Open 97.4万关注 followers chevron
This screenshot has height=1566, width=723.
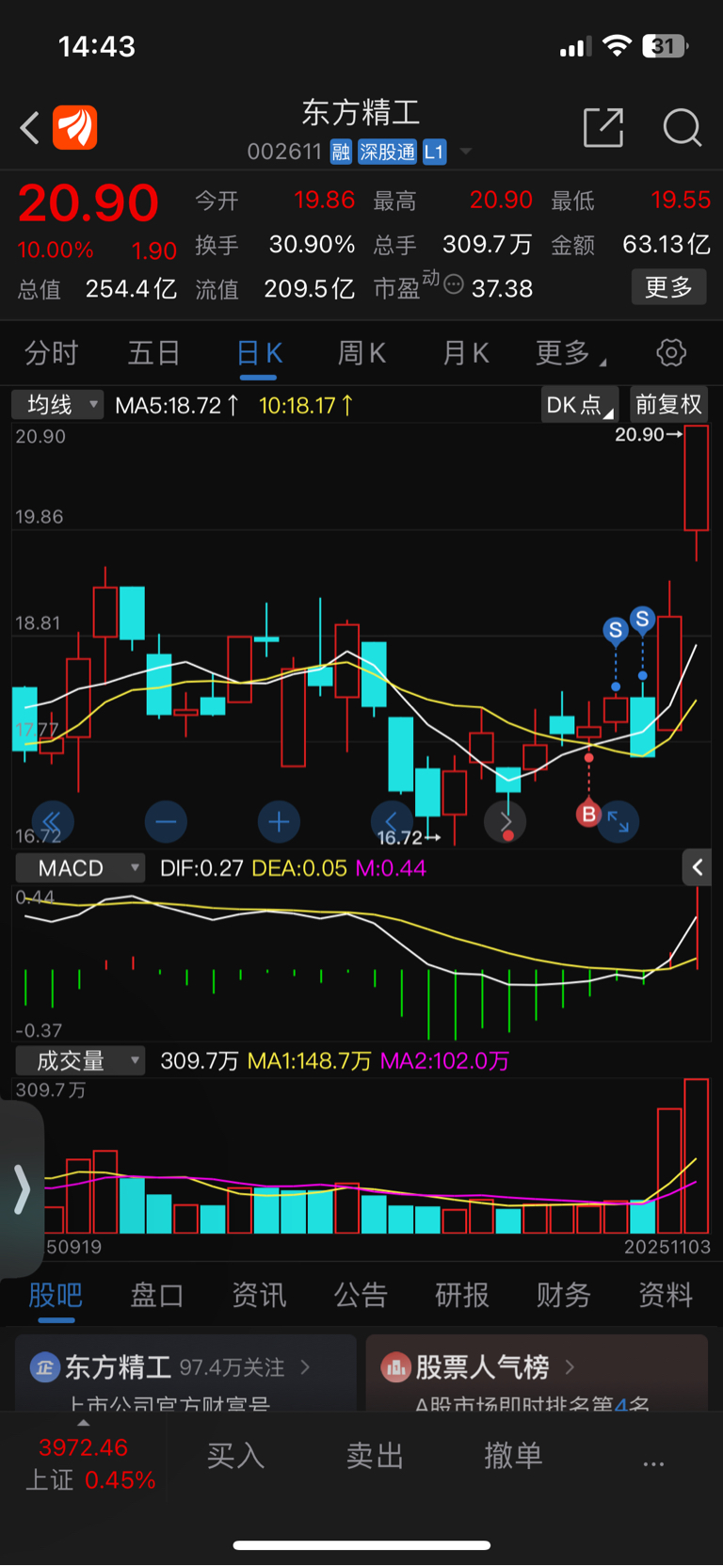pos(305,1366)
